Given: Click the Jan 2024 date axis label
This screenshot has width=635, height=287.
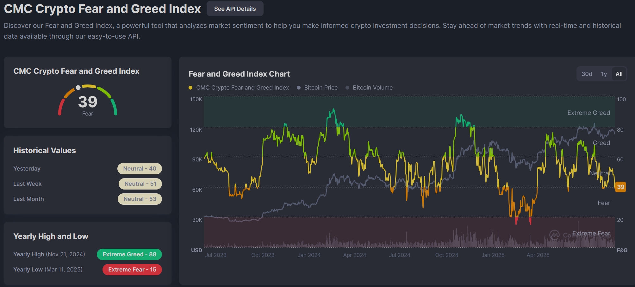Looking at the screenshot, I should (x=309, y=255).
